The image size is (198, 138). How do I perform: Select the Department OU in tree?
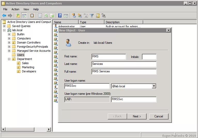pos(25,59)
